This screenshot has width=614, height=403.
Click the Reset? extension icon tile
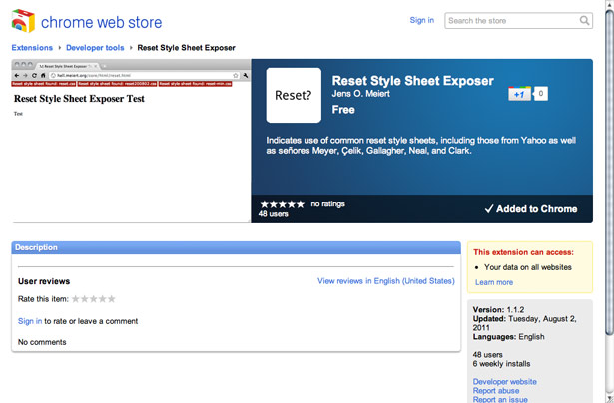(x=294, y=95)
